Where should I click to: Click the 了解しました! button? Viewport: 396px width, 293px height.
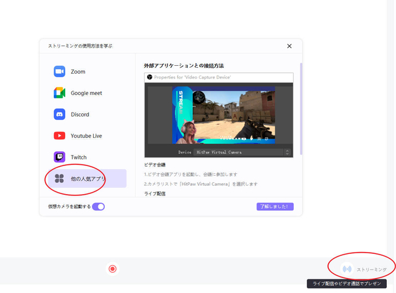[275, 206]
